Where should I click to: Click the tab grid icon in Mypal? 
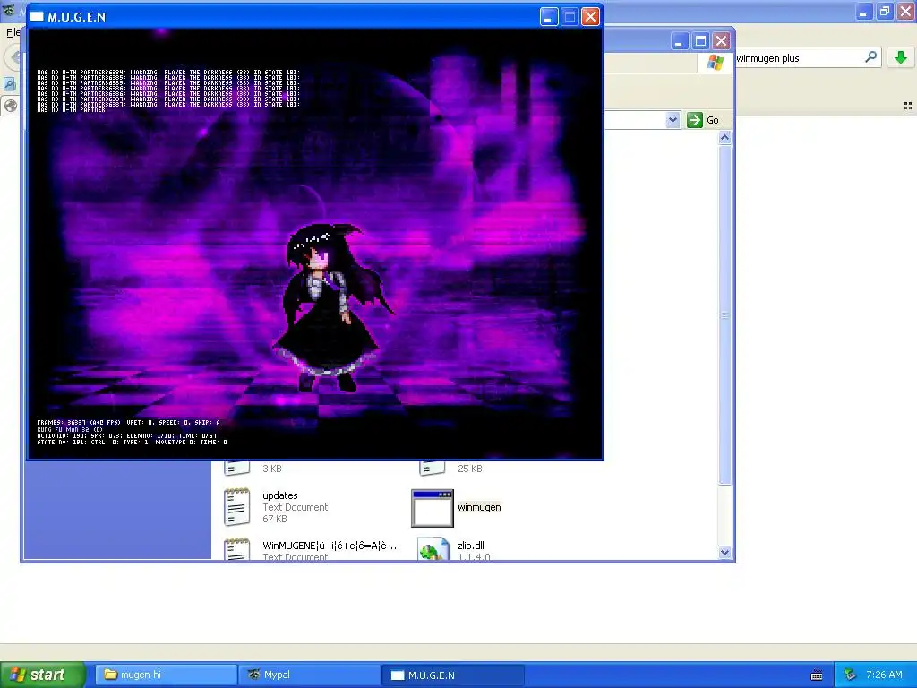click(908, 106)
